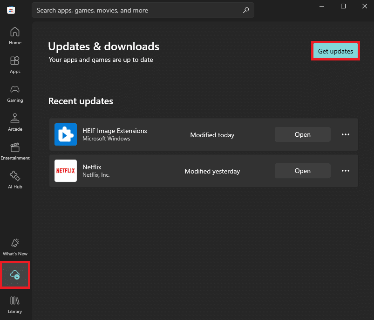Select the Arcade sidebar icon
The height and width of the screenshot is (320, 374).
[x=15, y=122]
